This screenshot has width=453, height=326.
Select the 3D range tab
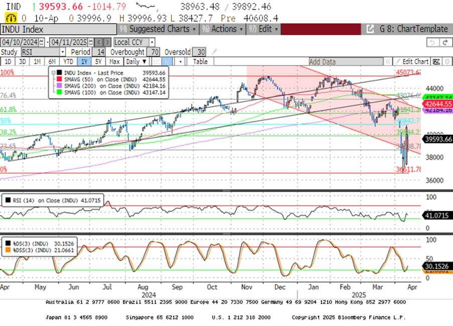(x=22, y=62)
